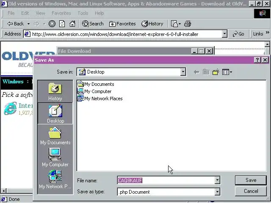The width and height of the screenshot is (271, 203).
Task: Open the File name dropdown arrow
Action: (x=217, y=181)
